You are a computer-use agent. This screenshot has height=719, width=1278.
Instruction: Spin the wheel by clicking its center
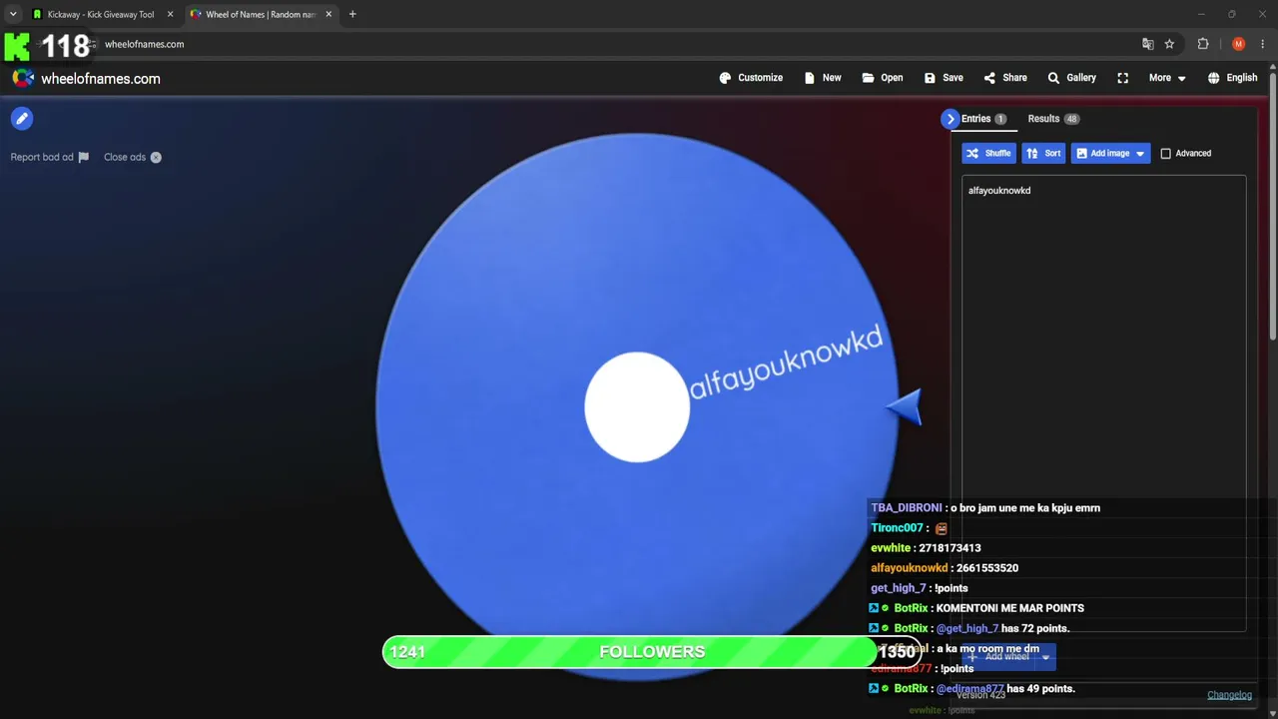[x=636, y=407]
